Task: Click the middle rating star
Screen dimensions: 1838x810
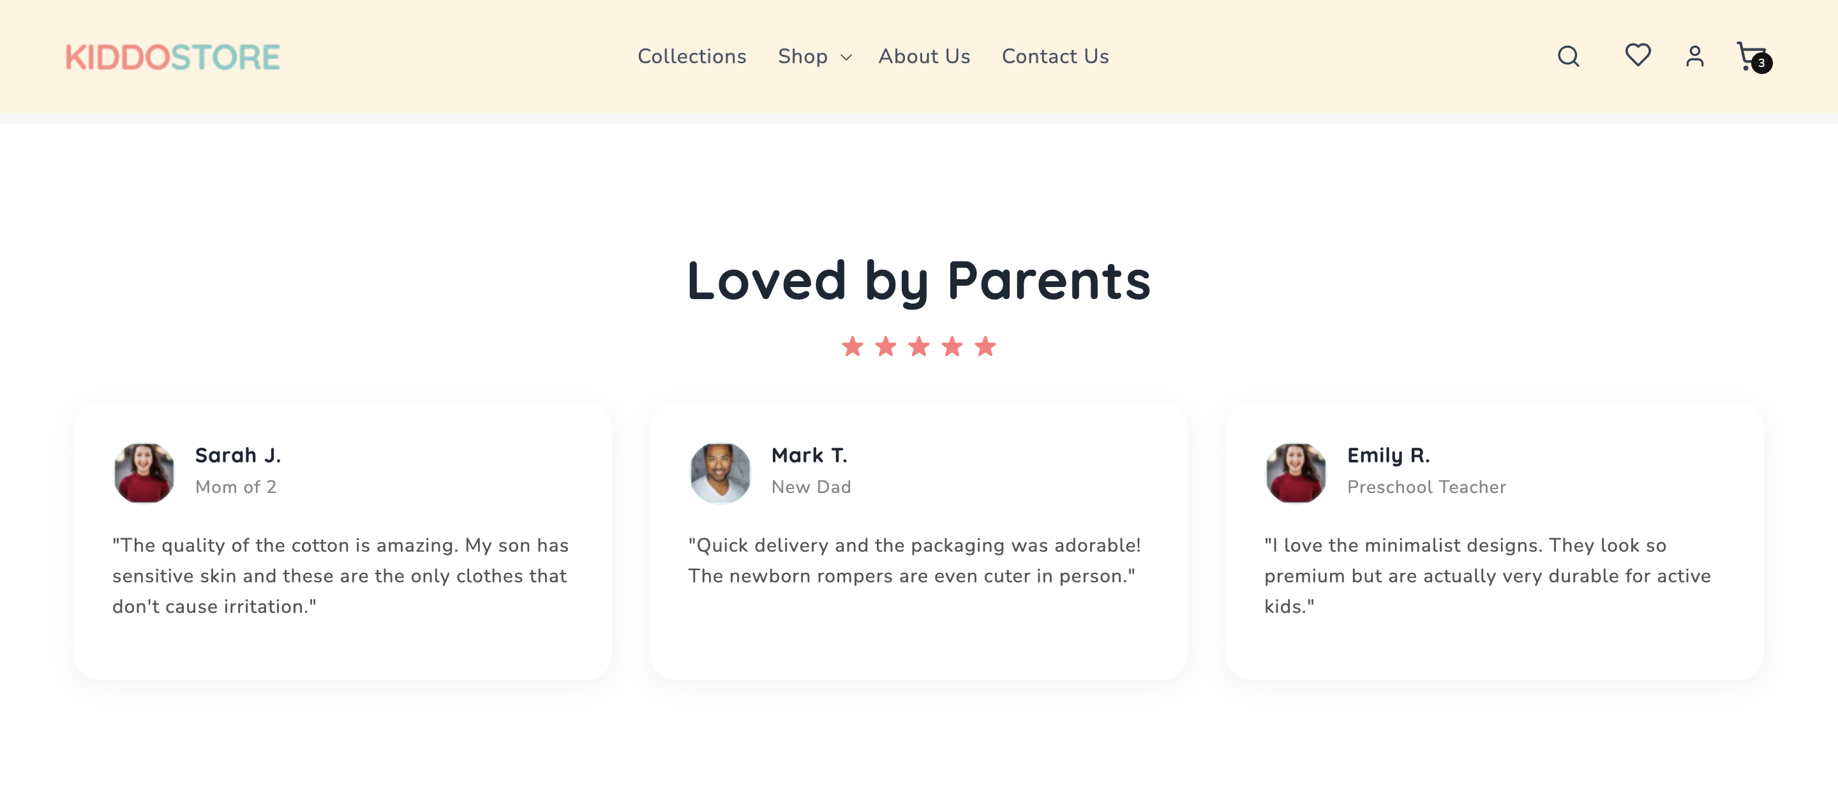Action: (919, 346)
